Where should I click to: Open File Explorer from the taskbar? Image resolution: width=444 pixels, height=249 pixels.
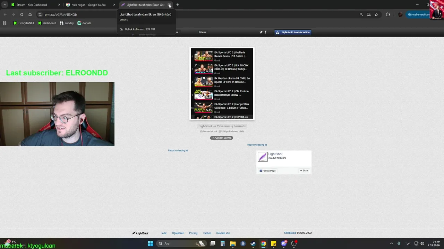point(233,243)
